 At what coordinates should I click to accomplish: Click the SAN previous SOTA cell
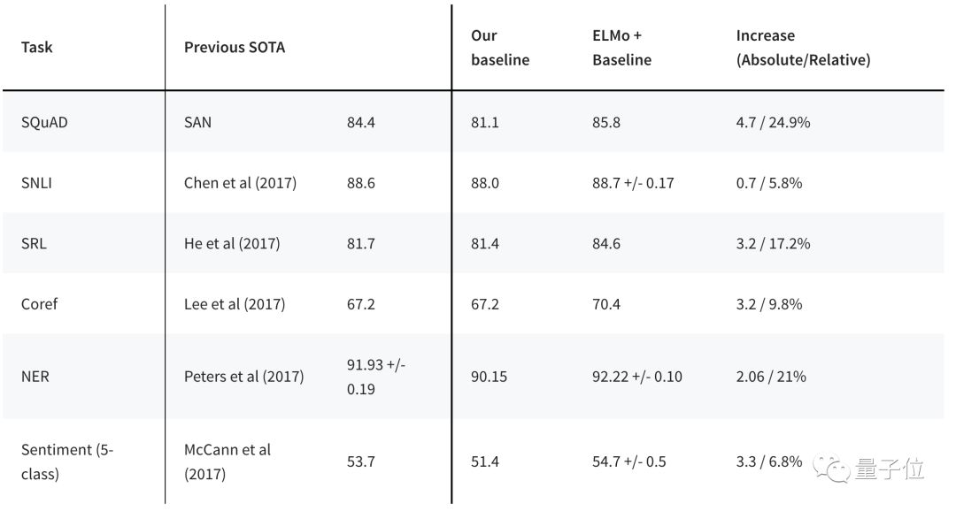click(197, 122)
